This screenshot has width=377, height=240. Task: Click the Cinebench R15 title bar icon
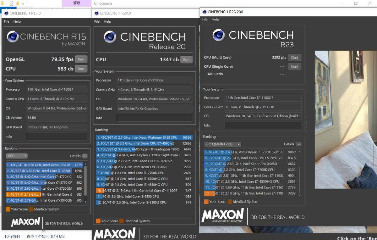pos(6,13)
